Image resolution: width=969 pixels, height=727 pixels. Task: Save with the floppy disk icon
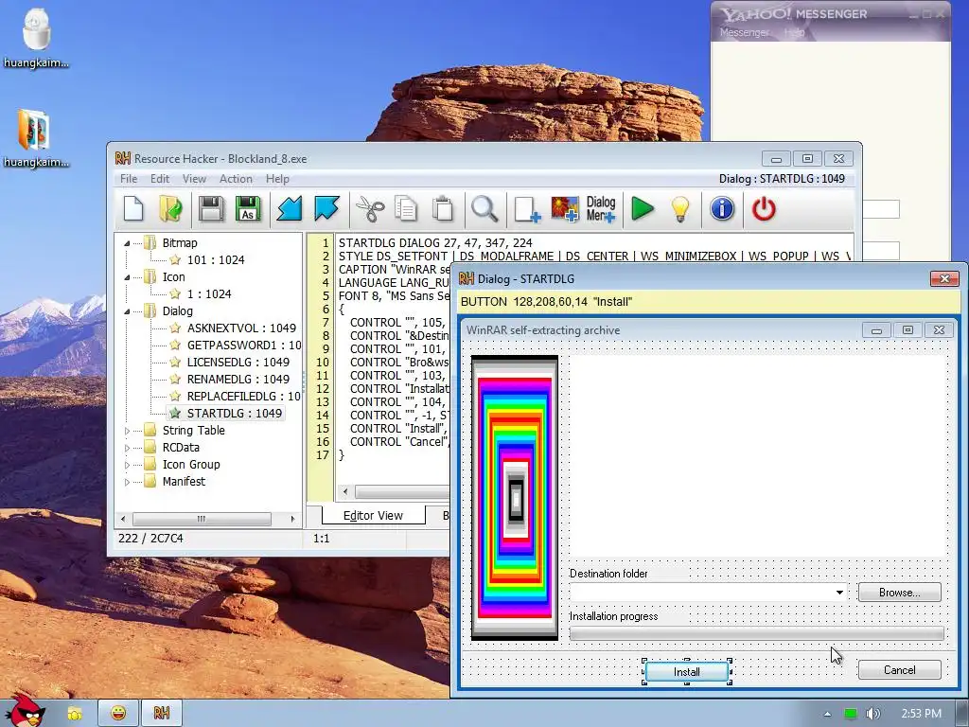pyautogui.click(x=211, y=208)
